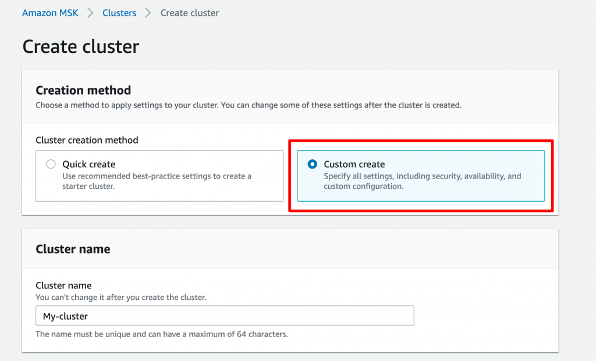Navigate to Clusters via the breadcrumb
Screen dimensions: 596x361
(119, 12)
